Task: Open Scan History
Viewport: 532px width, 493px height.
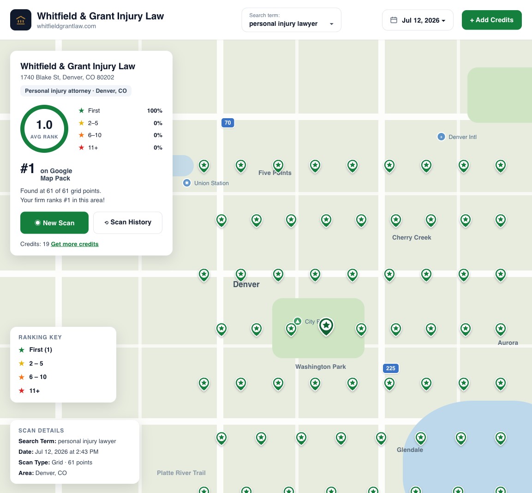Action: [127, 222]
